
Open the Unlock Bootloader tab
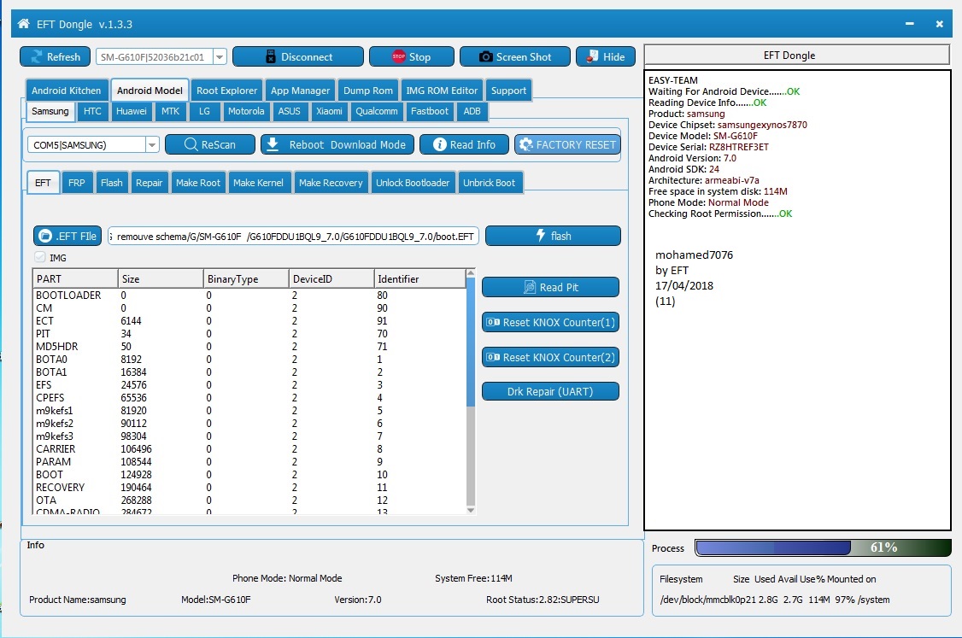(413, 182)
